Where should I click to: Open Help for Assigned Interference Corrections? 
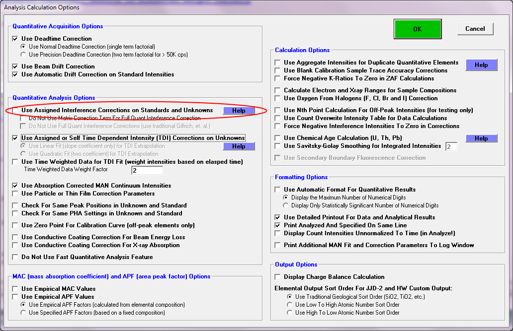coord(239,111)
